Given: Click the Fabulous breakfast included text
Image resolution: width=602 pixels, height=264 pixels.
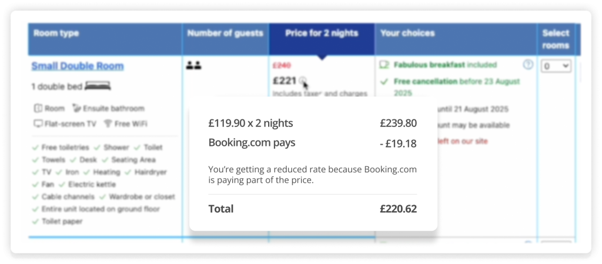Looking at the screenshot, I should (x=445, y=65).
